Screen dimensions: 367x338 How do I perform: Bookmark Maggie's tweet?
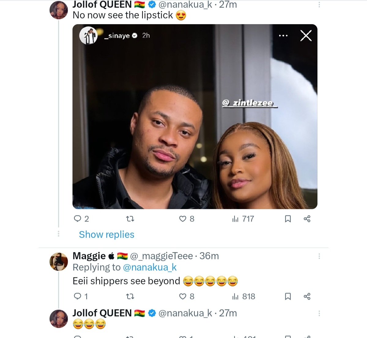coord(288,296)
